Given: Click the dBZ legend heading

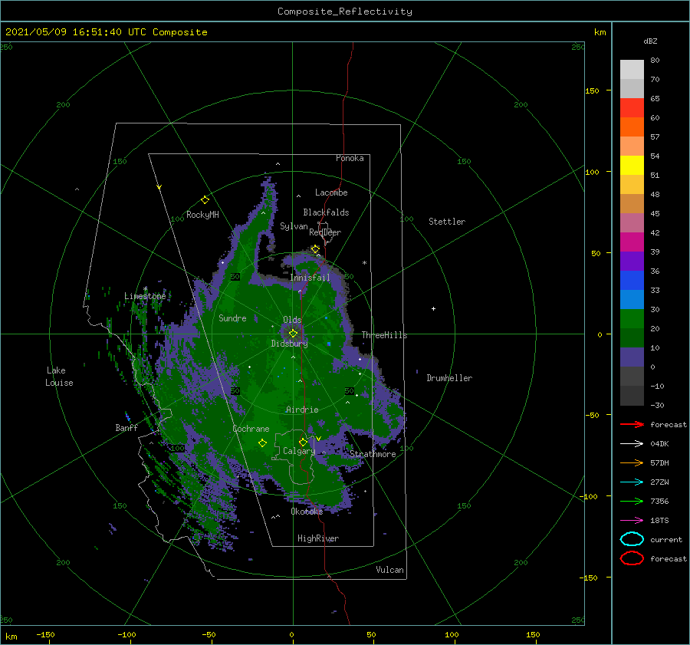Looking at the screenshot, I should pyautogui.click(x=650, y=41).
